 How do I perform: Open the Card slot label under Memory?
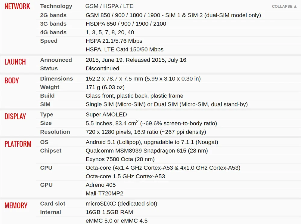click(x=53, y=204)
